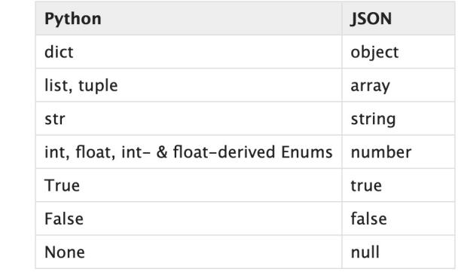Click the number cell
The image size is (461, 272).
(x=398, y=152)
